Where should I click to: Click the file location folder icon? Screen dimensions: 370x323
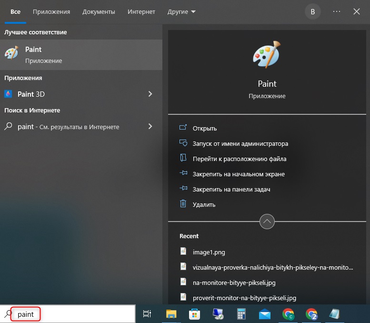point(183,158)
